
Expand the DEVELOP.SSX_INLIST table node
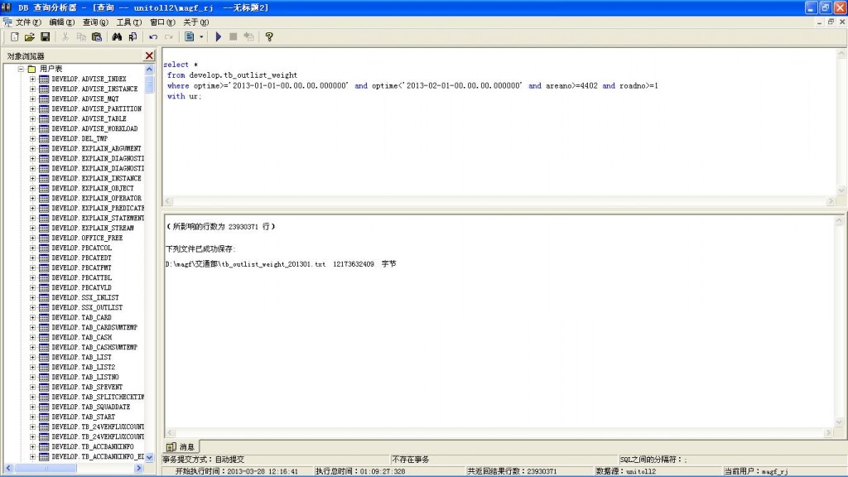pos(32,297)
